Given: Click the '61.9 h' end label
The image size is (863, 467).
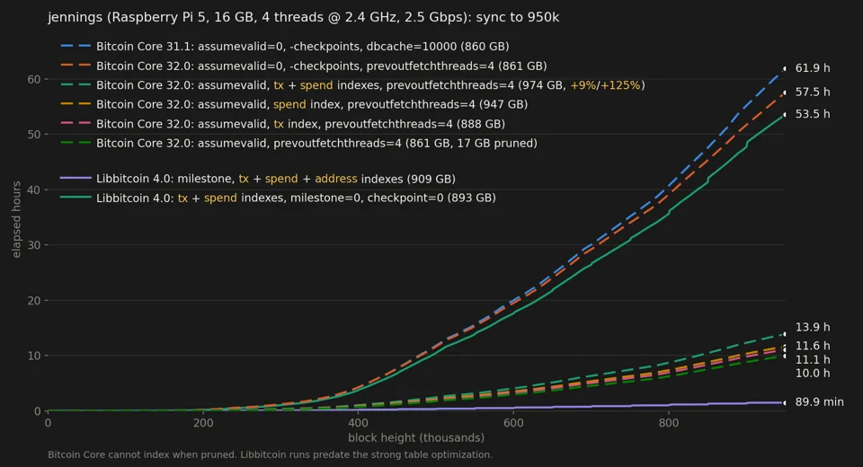Looking at the screenshot, I should point(813,68).
